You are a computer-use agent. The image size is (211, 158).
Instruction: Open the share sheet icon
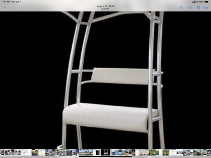pos(182,7)
